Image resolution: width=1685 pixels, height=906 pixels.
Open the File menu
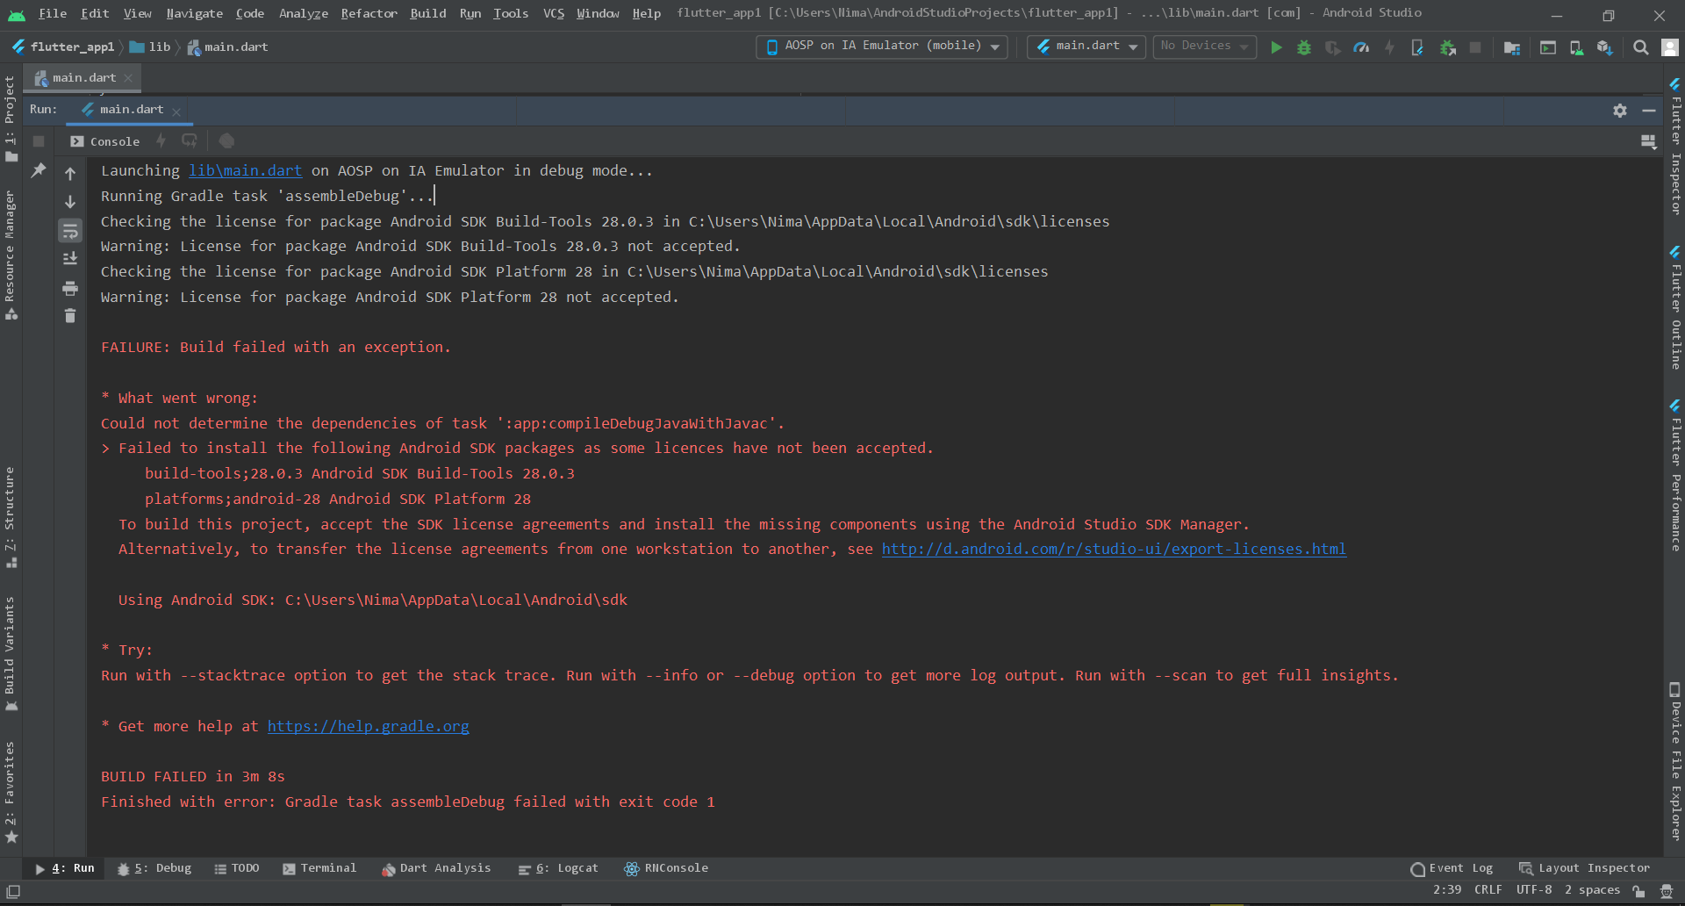(x=53, y=13)
